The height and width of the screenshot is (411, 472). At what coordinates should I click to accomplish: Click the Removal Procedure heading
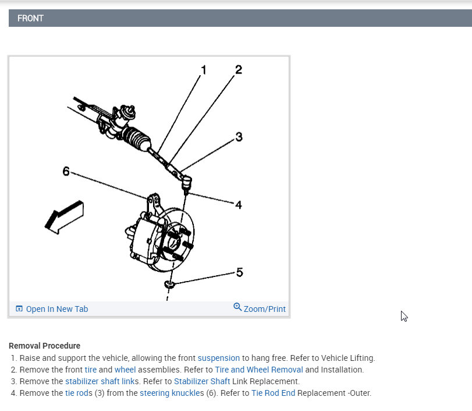pyautogui.click(x=45, y=346)
